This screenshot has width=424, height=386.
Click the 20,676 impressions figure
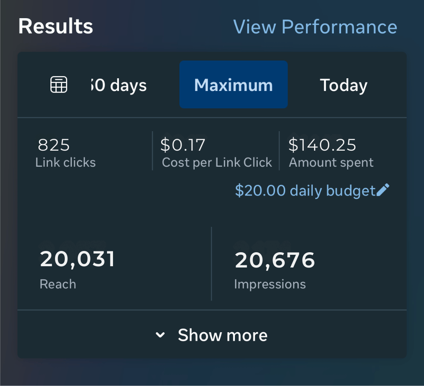point(275,260)
